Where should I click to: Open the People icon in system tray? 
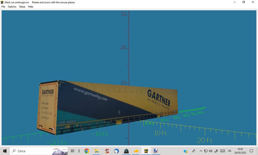(194, 151)
